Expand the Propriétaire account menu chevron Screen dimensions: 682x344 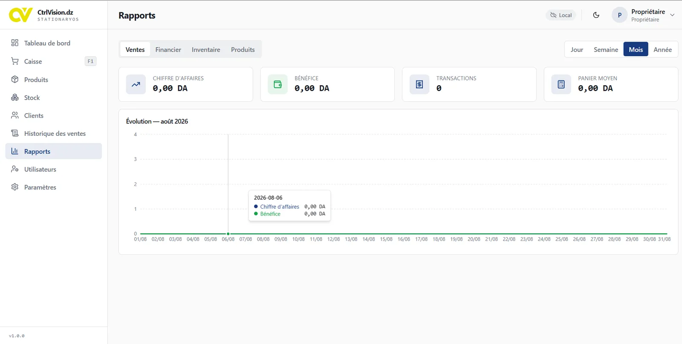[672, 15]
